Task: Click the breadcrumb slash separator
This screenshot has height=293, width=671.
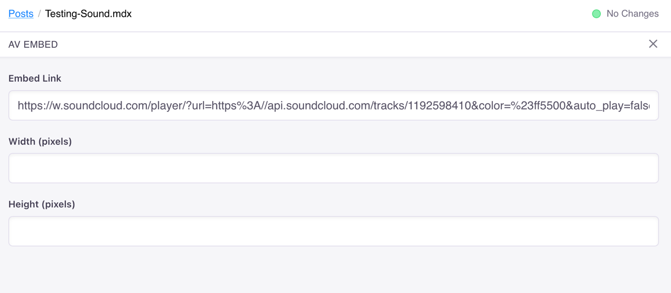Action: coord(39,14)
